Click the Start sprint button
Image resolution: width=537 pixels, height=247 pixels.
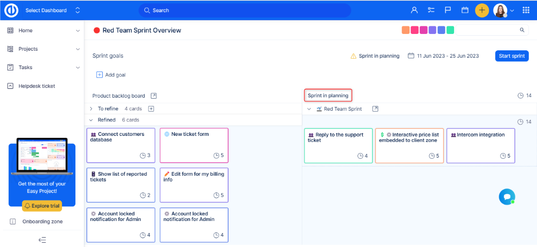511,56
